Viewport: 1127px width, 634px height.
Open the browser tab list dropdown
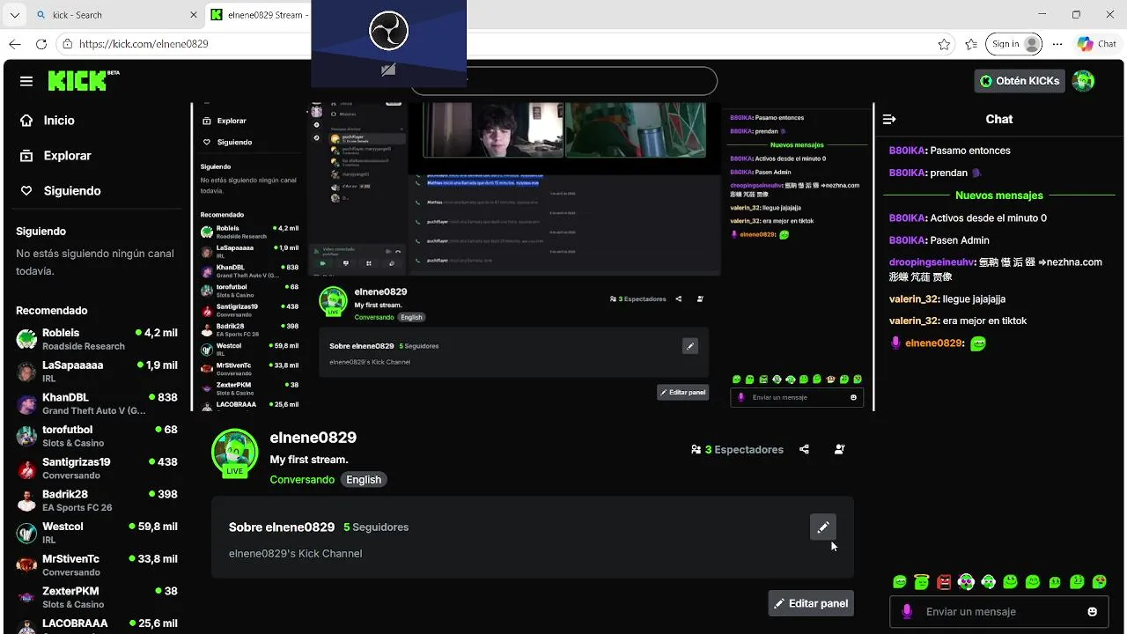[x=15, y=15]
